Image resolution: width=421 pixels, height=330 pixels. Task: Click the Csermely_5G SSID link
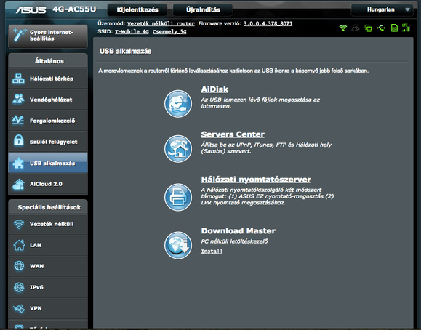(x=169, y=32)
